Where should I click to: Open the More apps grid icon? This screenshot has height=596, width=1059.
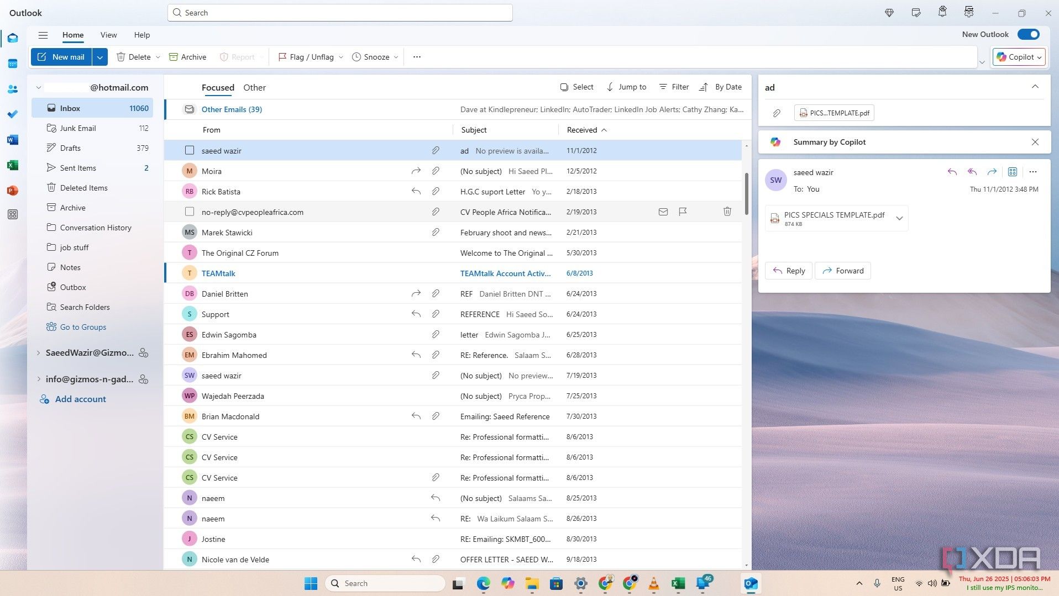13,214
